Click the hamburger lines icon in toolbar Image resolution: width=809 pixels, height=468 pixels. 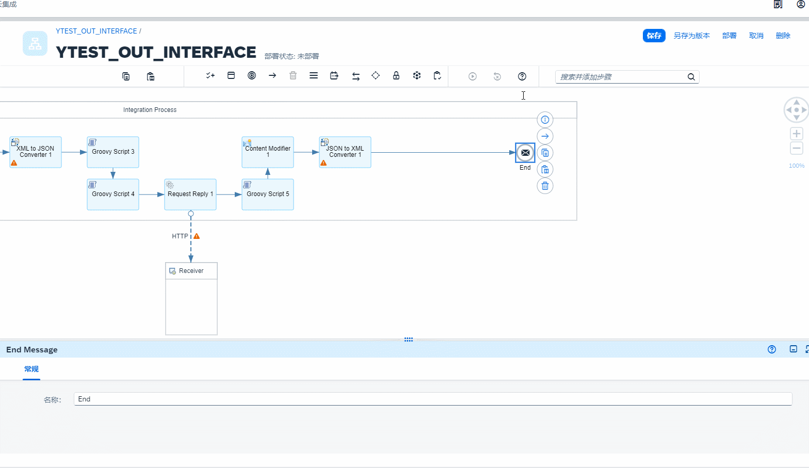[314, 76]
